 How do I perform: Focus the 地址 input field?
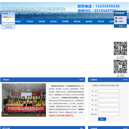[109, 110]
